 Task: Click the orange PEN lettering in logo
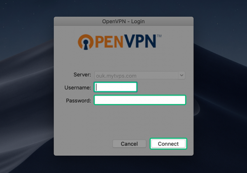click(109, 42)
